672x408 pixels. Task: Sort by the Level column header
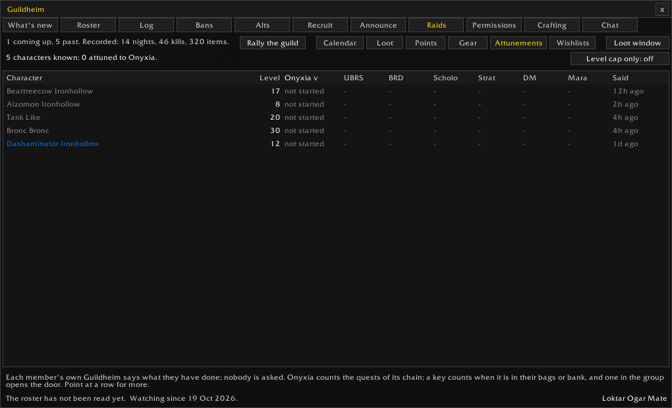tap(269, 78)
